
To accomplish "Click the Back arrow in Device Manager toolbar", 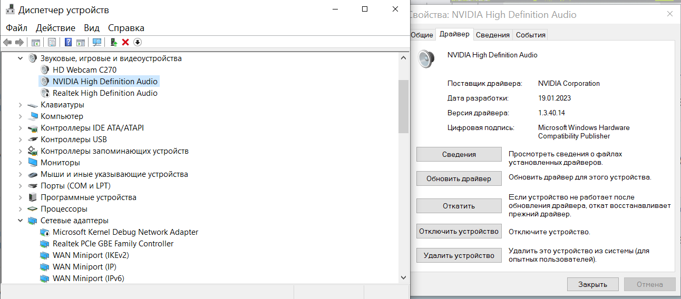I will click(x=7, y=42).
